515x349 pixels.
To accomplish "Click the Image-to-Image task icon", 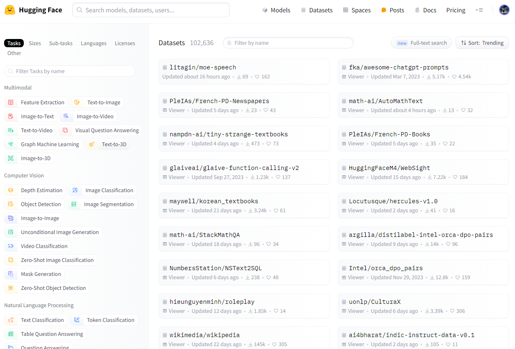I will (x=11, y=218).
